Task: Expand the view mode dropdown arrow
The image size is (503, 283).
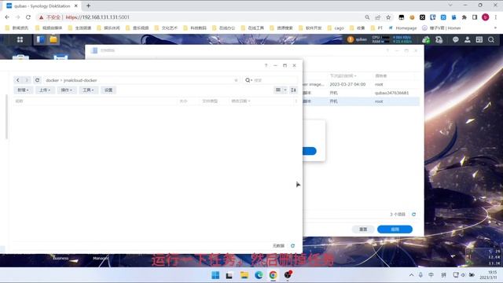Action: pyautogui.click(x=285, y=90)
